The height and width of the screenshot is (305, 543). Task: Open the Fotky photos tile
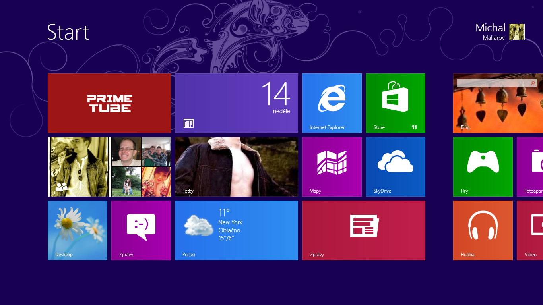tap(236, 167)
